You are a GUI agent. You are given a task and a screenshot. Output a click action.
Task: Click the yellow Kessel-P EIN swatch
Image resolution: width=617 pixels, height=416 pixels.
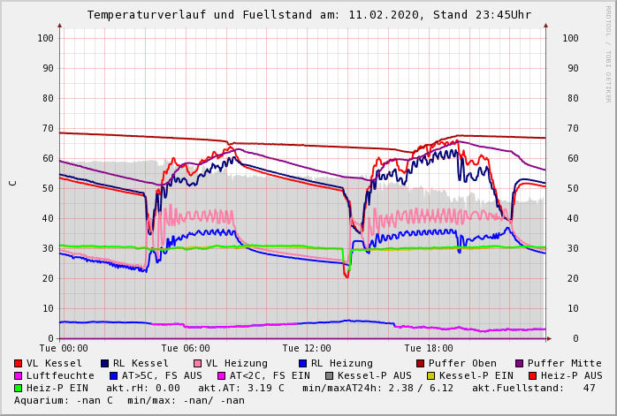[x=430, y=375]
